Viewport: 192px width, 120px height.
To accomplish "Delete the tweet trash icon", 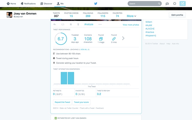I will coord(78,24).
